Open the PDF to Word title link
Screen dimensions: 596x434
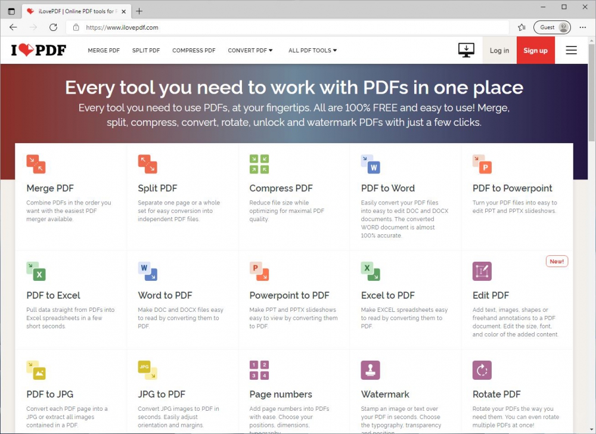tap(388, 188)
